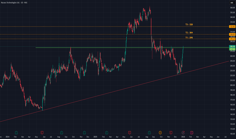
Task: Click the red earnings icon near Jun 2024
Action: coord(42,132)
